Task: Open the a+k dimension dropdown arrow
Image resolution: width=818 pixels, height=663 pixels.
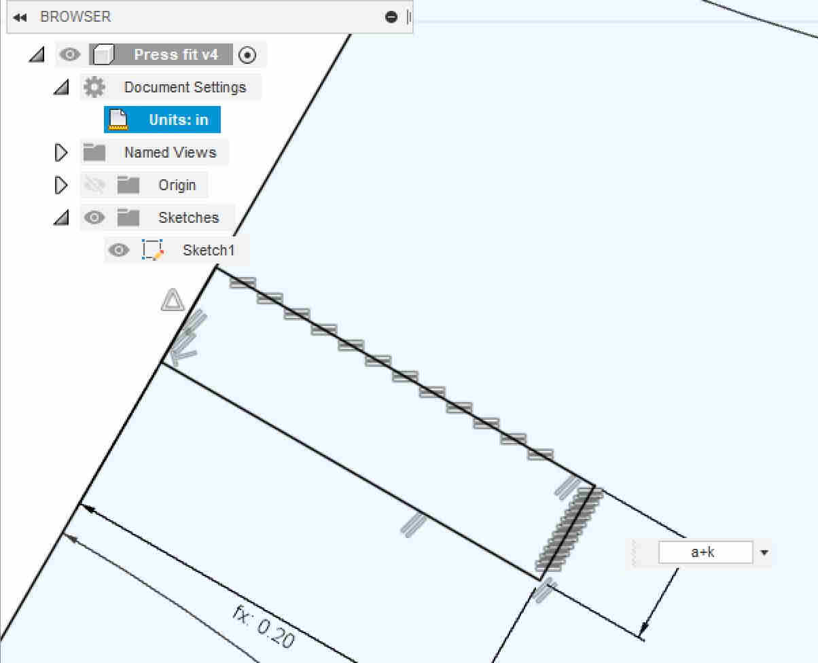Action: [x=764, y=553]
